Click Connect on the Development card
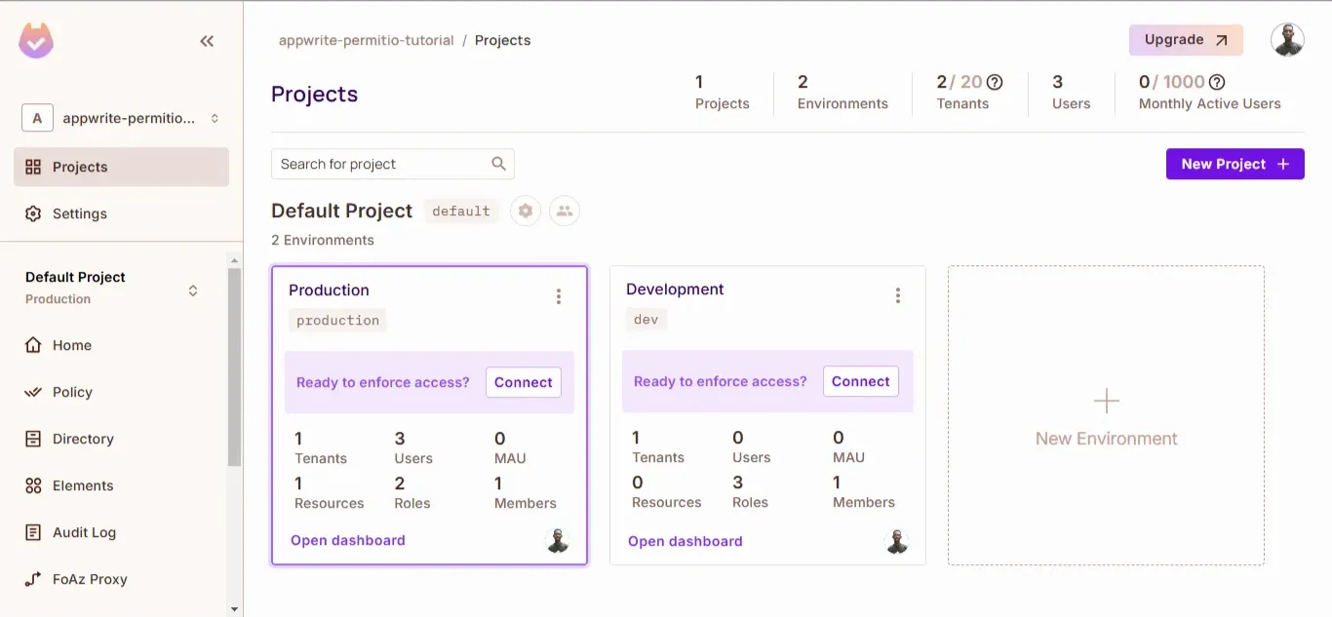This screenshot has height=617, width=1332. point(861,381)
